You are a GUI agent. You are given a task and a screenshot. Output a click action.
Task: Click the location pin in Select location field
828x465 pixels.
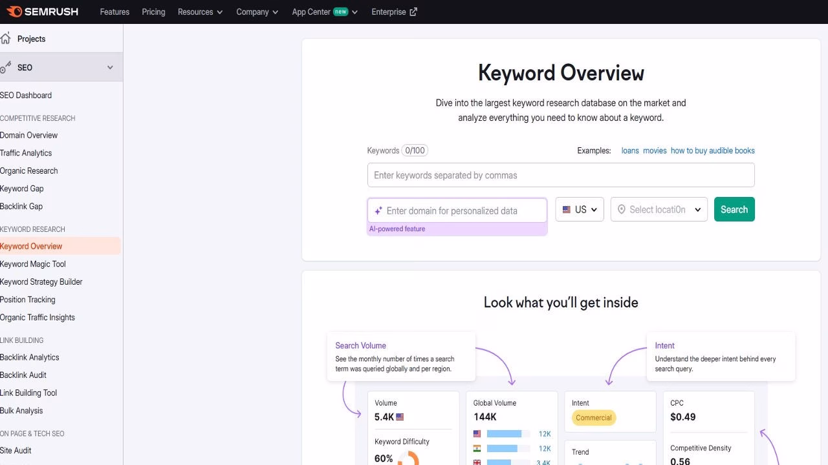click(621, 209)
